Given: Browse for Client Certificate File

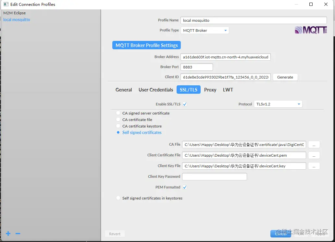Looking at the screenshot, I should click(314, 155).
